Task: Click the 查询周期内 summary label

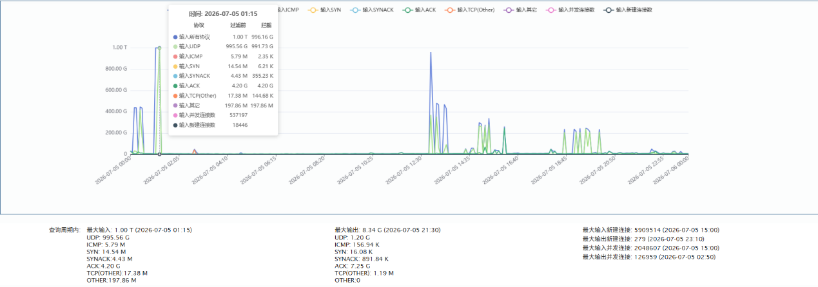Action: [64, 230]
